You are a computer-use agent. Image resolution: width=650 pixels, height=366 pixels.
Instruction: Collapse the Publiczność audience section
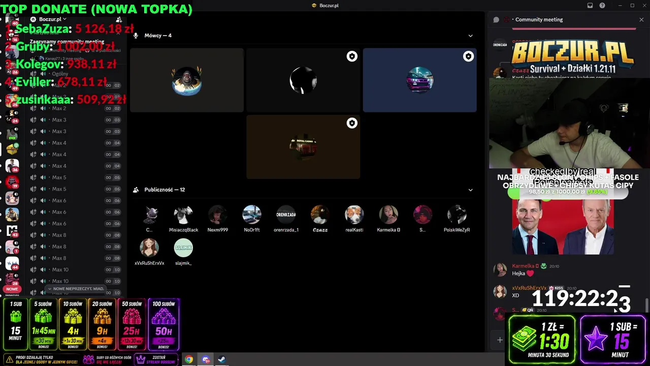click(x=470, y=190)
